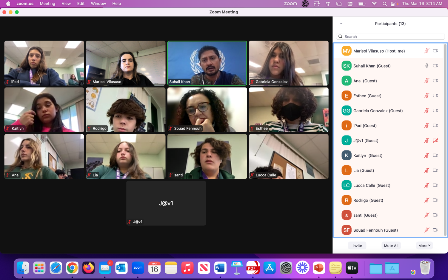Toggle Marisol Vilasuso's microphone in participants list

click(x=427, y=51)
